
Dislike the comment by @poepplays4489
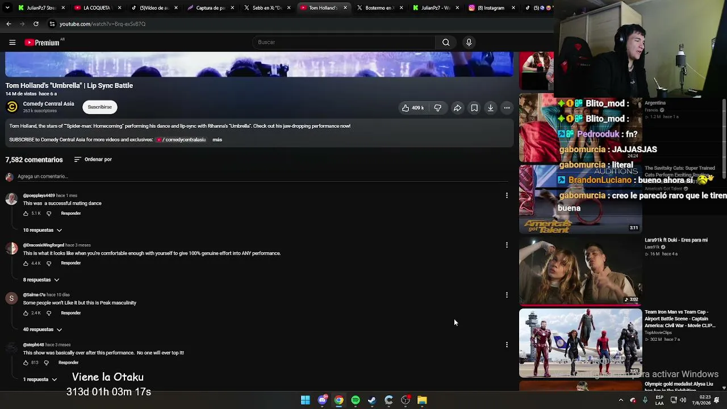click(49, 214)
